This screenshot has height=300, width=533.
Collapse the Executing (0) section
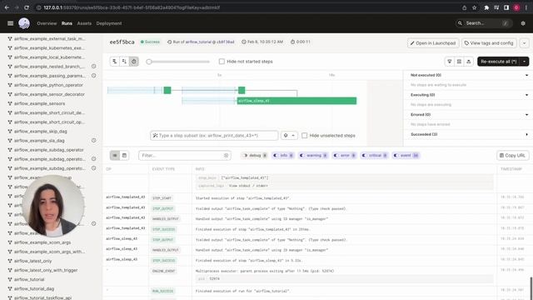[x=526, y=95]
